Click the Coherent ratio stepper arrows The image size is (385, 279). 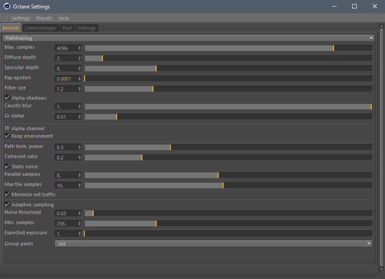tap(79, 157)
